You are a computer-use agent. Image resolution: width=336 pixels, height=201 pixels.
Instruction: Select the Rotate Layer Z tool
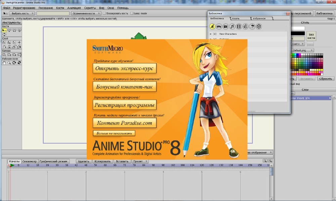pos(14,42)
